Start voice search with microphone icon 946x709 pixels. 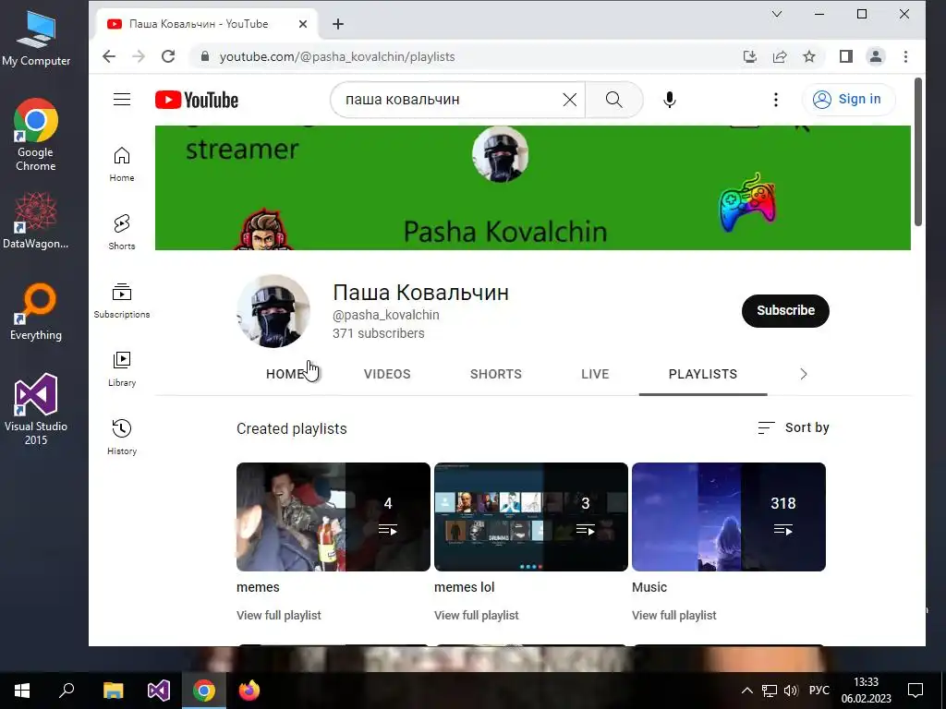(669, 100)
